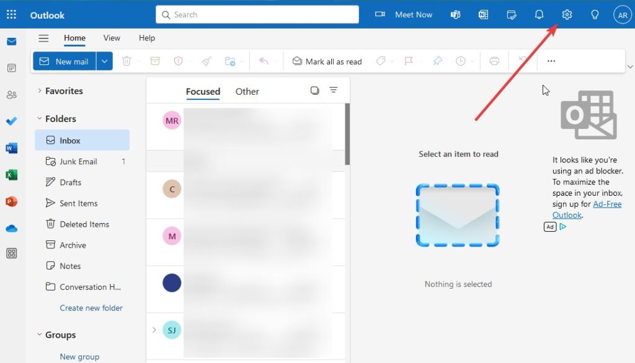635x363 pixels.
Task: Open Word from the left sidebar
Action: 11,148
